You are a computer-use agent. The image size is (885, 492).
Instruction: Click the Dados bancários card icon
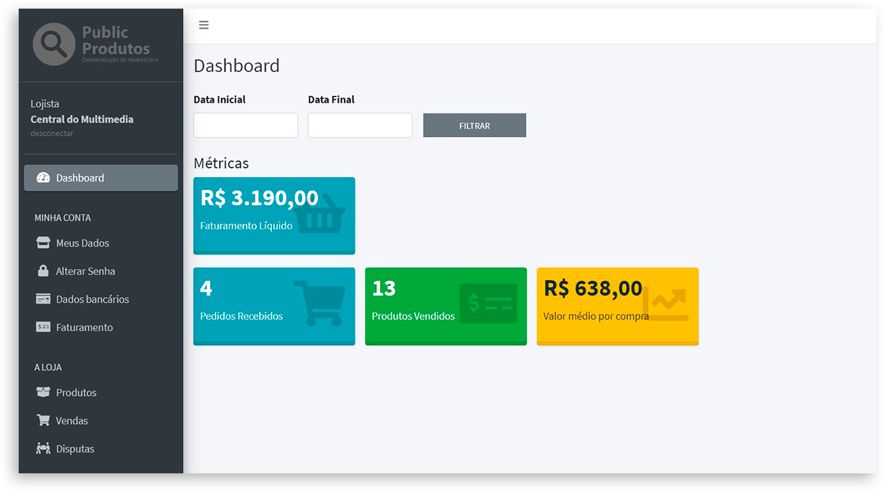tap(43, 299)
